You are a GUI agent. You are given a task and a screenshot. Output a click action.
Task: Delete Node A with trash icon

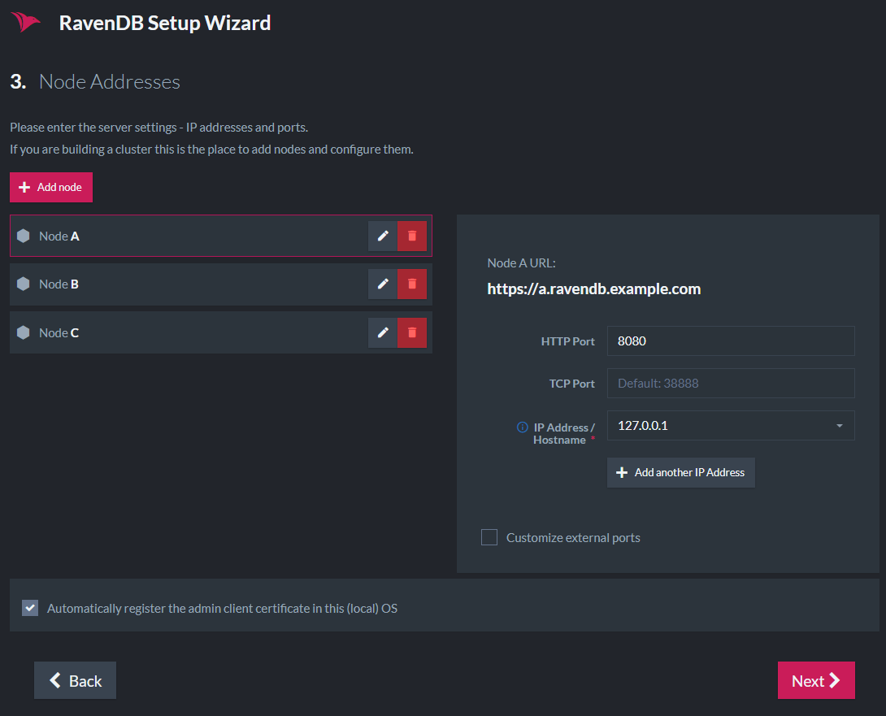coord(412,236)
